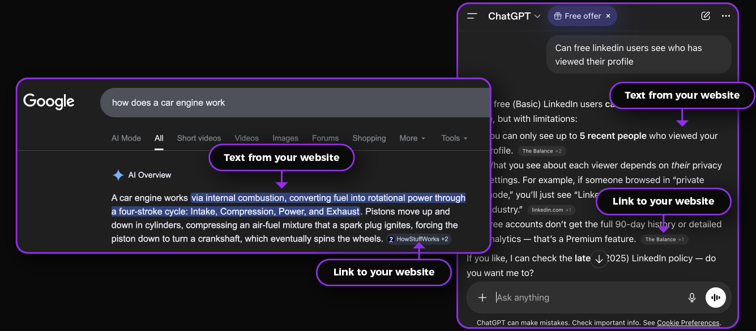
Task: Open the Short videos tab
Action: [199, 138]
